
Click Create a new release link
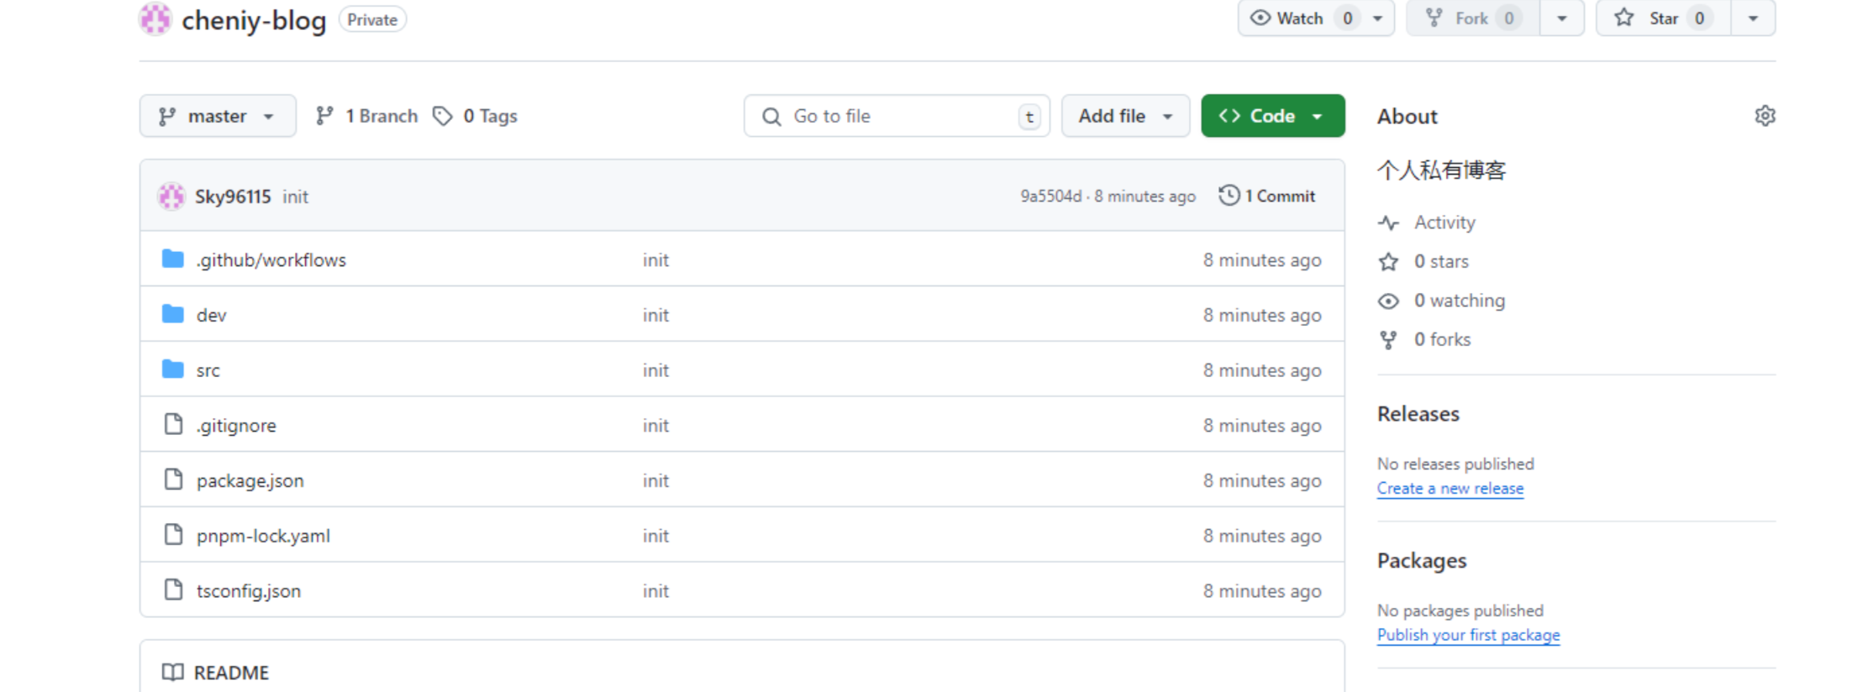point(1449,489)
